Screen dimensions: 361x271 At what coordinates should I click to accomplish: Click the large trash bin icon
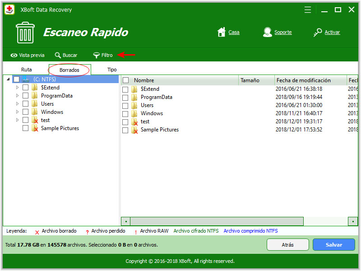25,33
